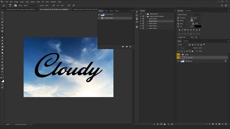Toggle dialog for Hyper Cloudy 4
The image size is (230, 129).
(x=143, y=26)
